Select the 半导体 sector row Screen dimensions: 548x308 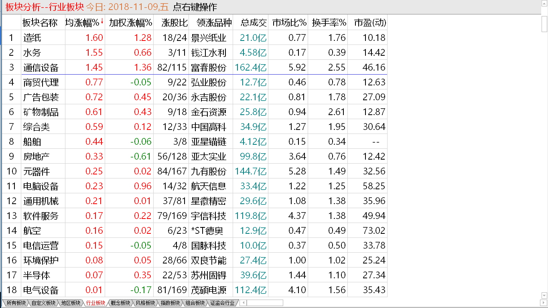(195, 276)
